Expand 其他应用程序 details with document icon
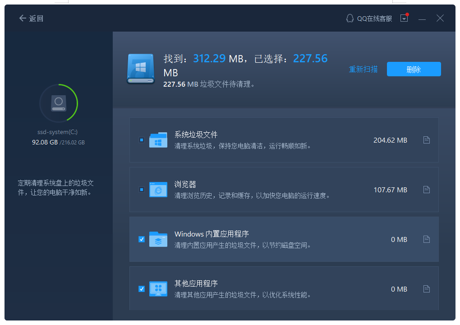Viewport: 460px width, 325px height. click(426, 289)
